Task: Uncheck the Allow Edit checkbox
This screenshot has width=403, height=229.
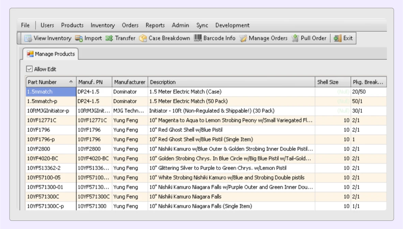Action: [x=29, y=69]
